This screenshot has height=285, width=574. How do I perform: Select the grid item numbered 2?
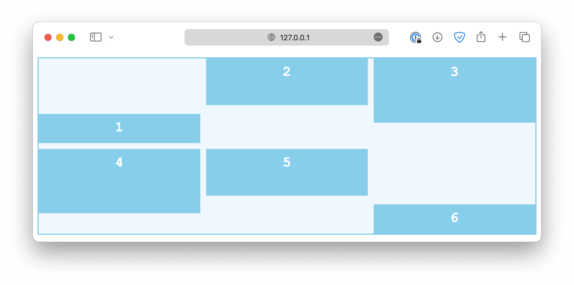pyautogui.click(x=287, y=81)
